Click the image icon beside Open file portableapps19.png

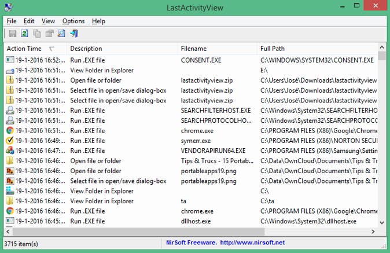pyautogui.click(x=10, y=171)
